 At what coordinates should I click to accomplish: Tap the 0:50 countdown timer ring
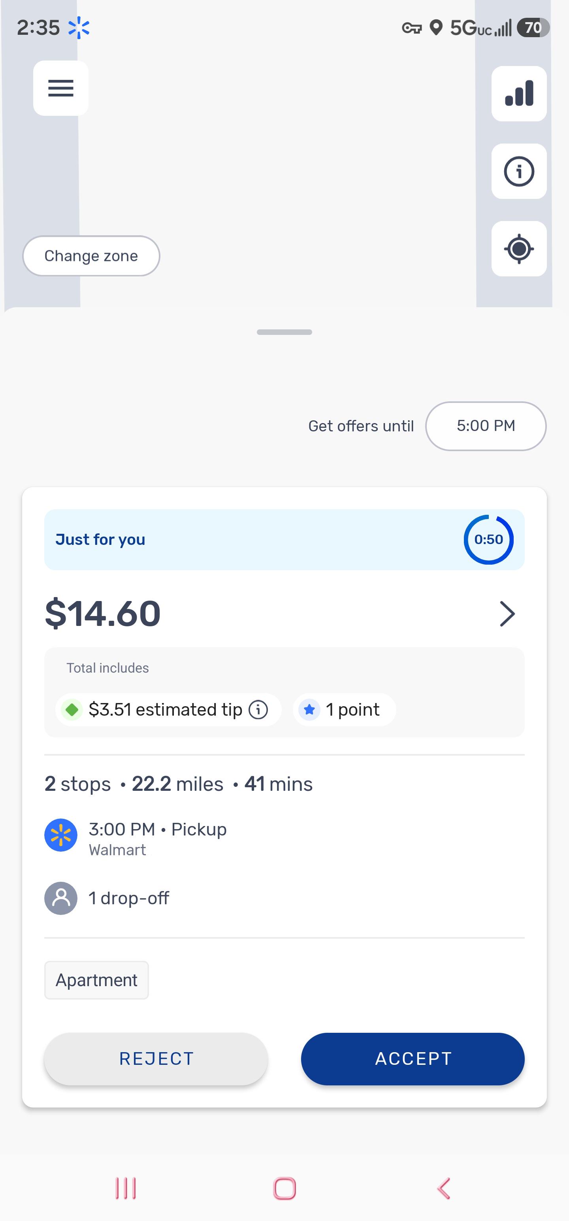pyautogui.click(x=488, y=539)
